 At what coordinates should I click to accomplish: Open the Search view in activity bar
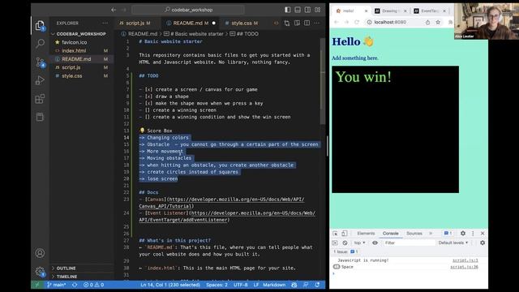(40, 43)
